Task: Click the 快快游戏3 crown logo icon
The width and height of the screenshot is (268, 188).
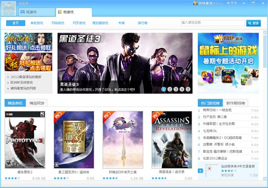Action: 196,3
